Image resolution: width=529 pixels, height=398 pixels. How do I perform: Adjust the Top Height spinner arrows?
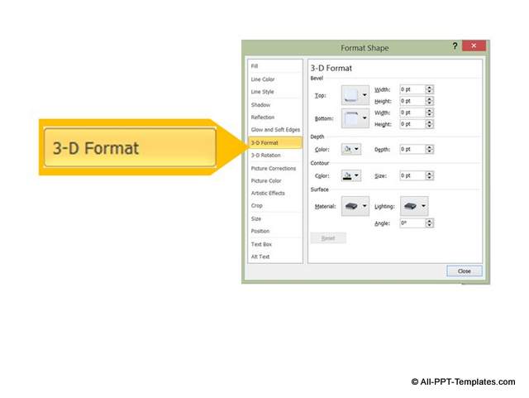point(430,101)
